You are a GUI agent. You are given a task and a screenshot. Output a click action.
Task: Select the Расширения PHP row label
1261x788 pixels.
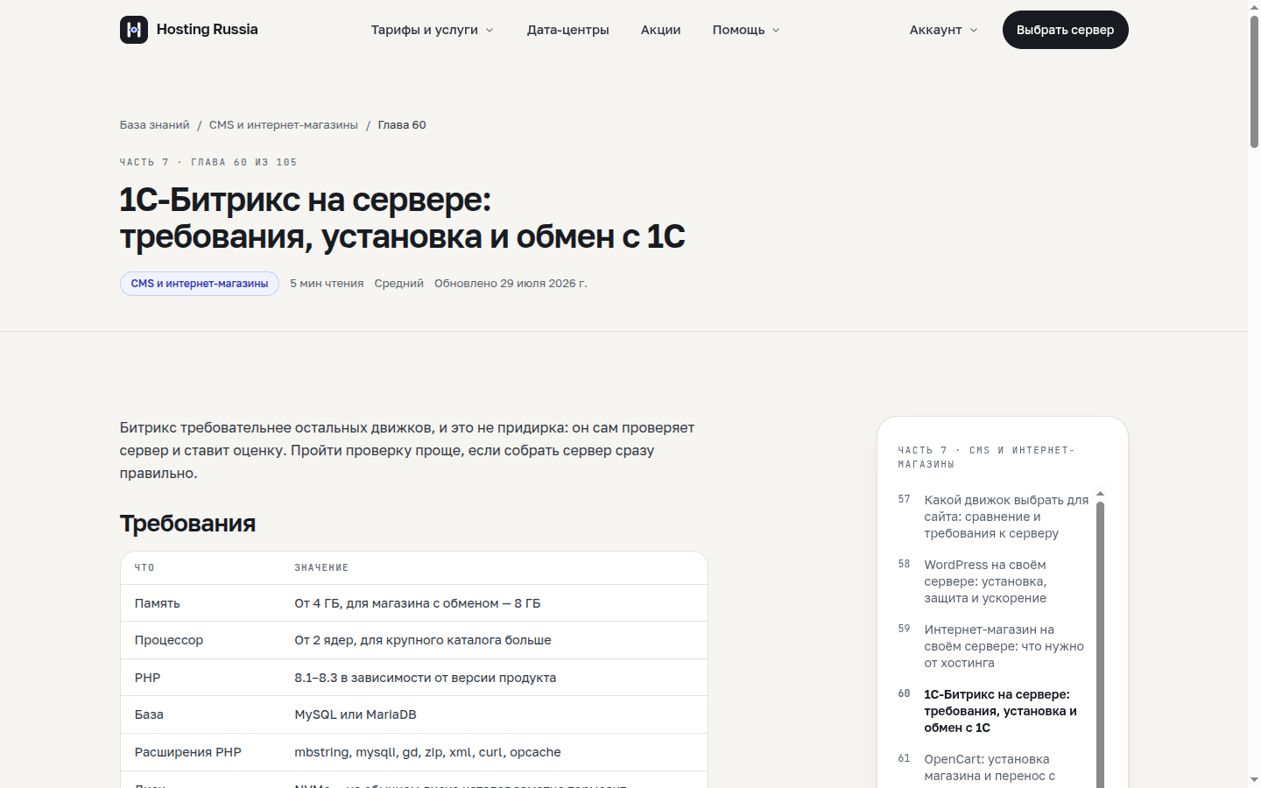pyautogui.click(x=188, y=752)
